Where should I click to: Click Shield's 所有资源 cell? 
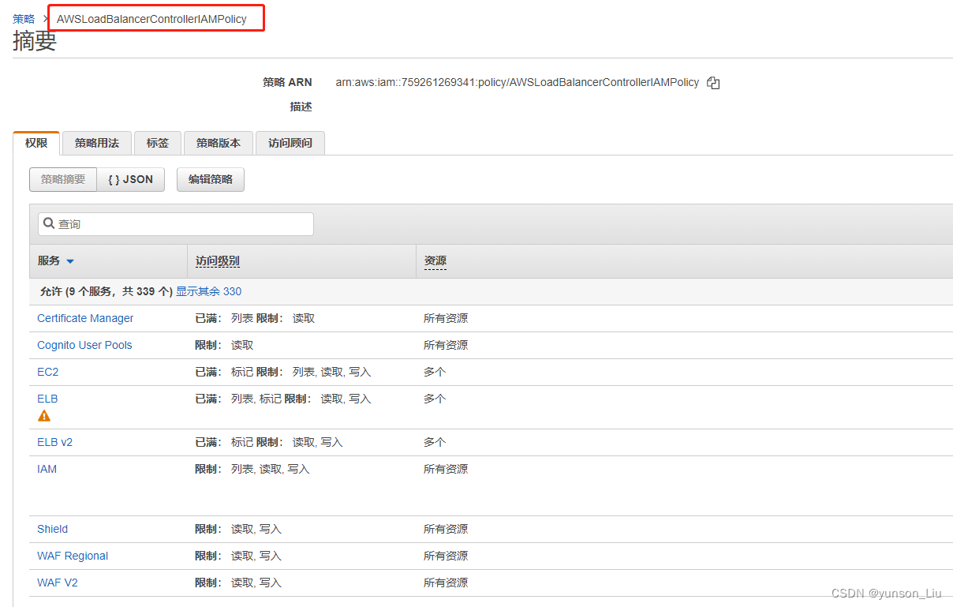[446, 529]
